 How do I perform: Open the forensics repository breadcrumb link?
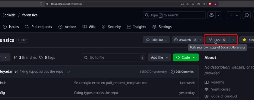[x=30, y=15]
